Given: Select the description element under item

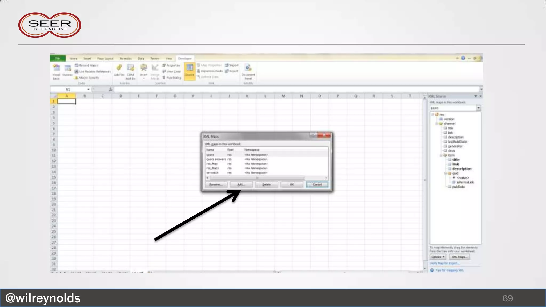Looking at the screenshot, I should tap(461, 169).
